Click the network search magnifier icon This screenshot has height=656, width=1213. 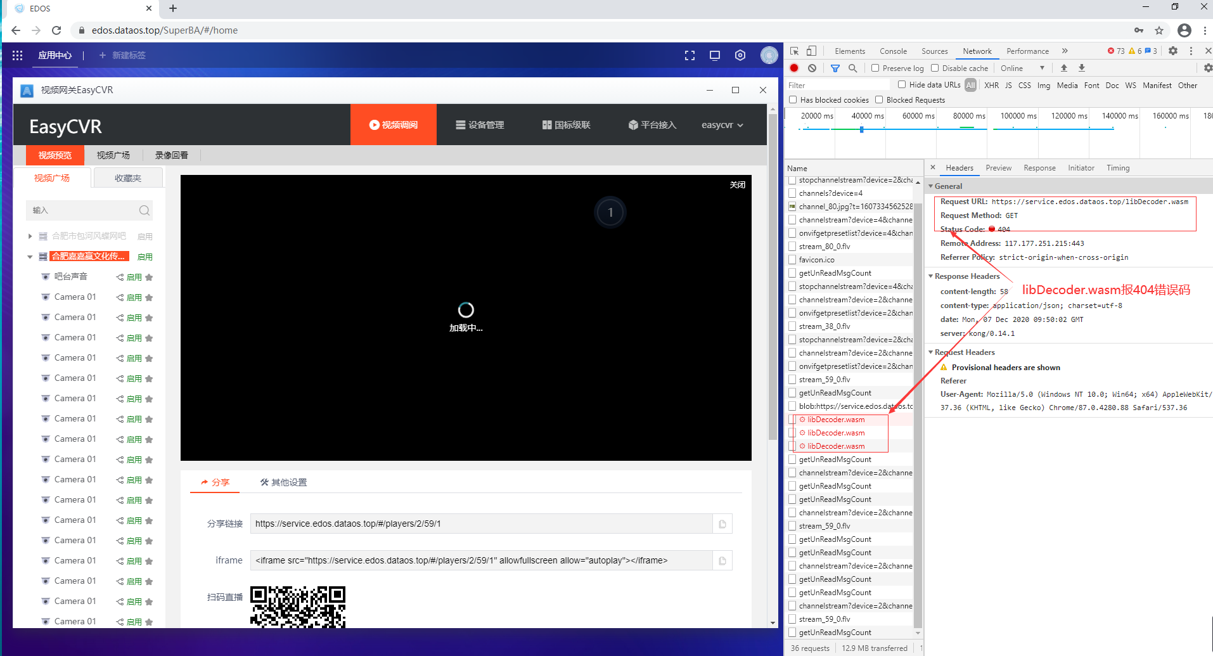tap(853, 68)
